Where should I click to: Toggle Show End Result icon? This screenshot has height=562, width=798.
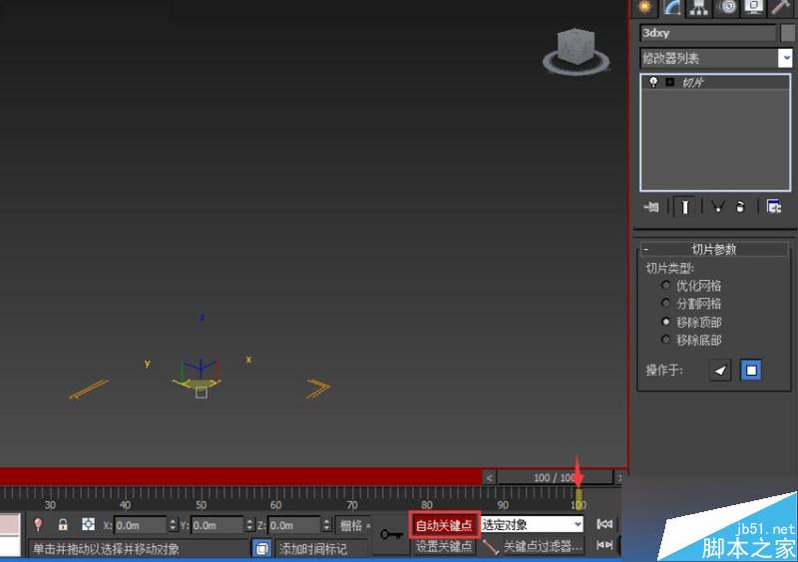[684, 206]
